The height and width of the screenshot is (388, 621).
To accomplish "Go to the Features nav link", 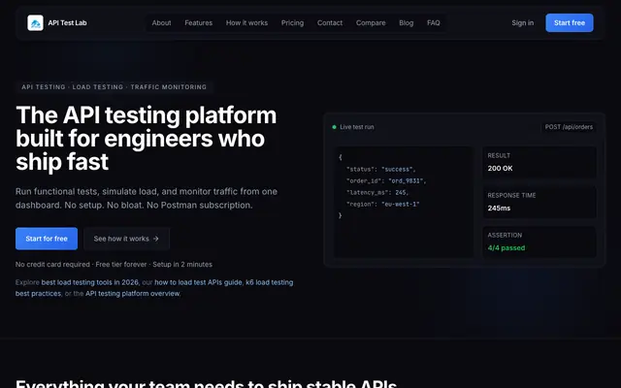I will [x=198, y=23].
